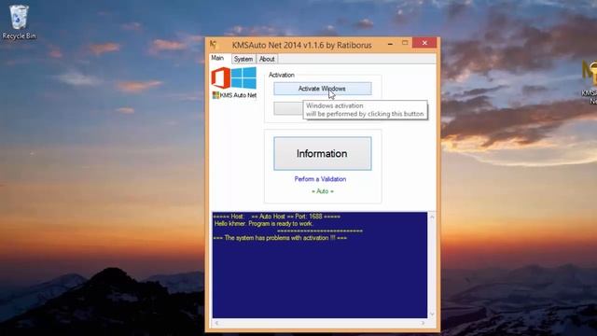
Task: Click the log scroll down arrow
Action: [432, 315]
